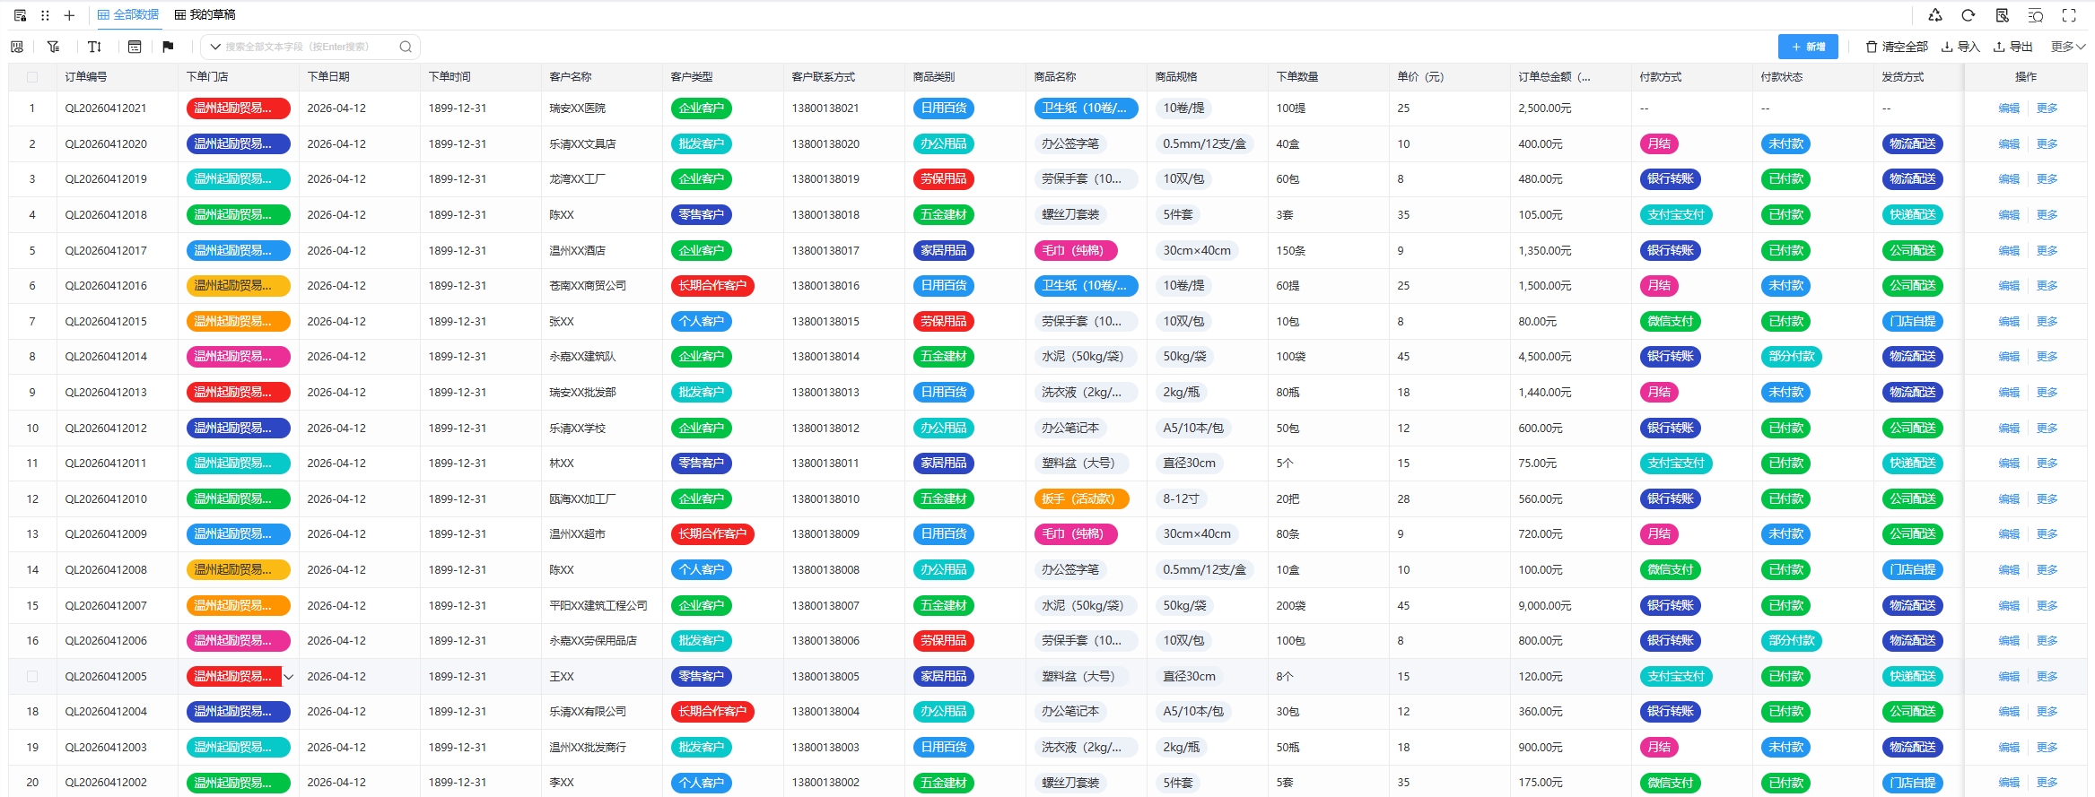The height and width of the screenshot is (797, 2095).
Task: Click the filter funnel icon
Action: click(x=54, y=47)
